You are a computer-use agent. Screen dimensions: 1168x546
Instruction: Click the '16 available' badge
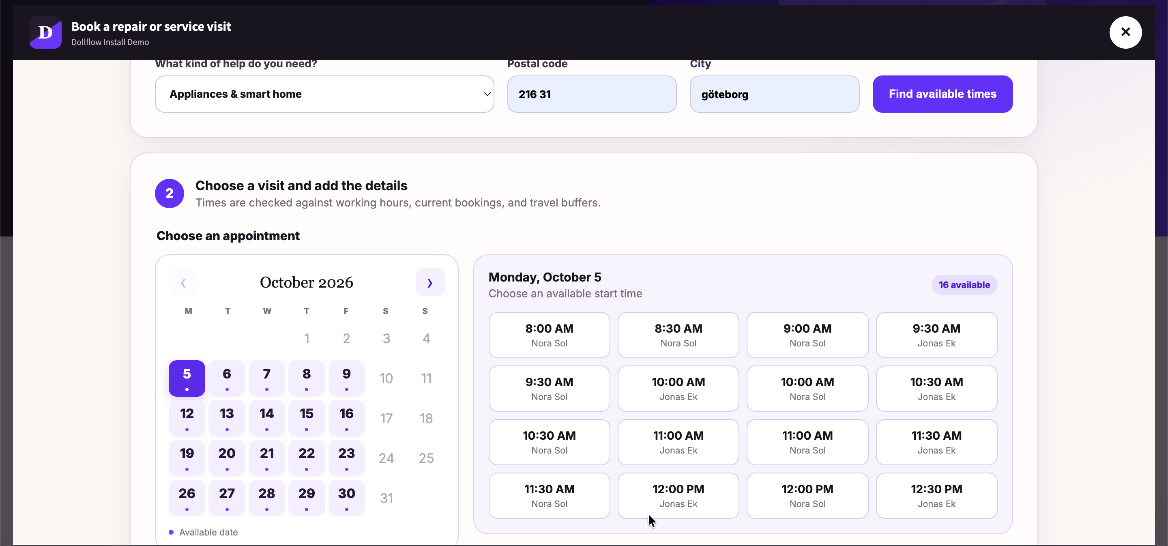pyautogui.click(x=964, y=285)
